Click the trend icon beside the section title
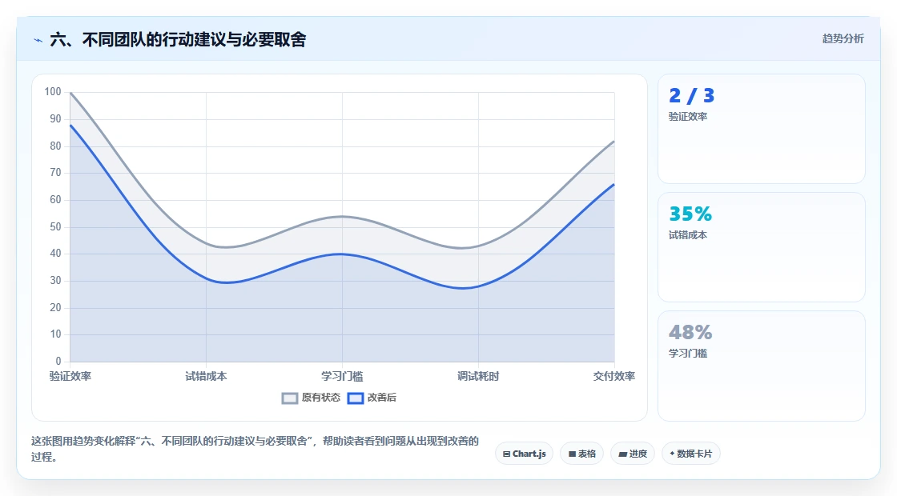 pos(38,40)
